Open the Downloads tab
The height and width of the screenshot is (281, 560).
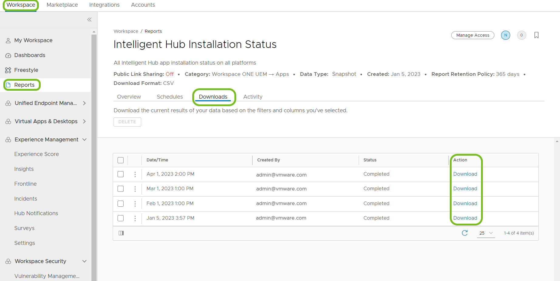(213, 97)
